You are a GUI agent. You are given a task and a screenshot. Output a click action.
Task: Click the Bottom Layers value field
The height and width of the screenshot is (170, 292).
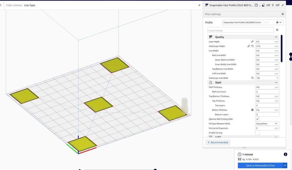[267, 114]
